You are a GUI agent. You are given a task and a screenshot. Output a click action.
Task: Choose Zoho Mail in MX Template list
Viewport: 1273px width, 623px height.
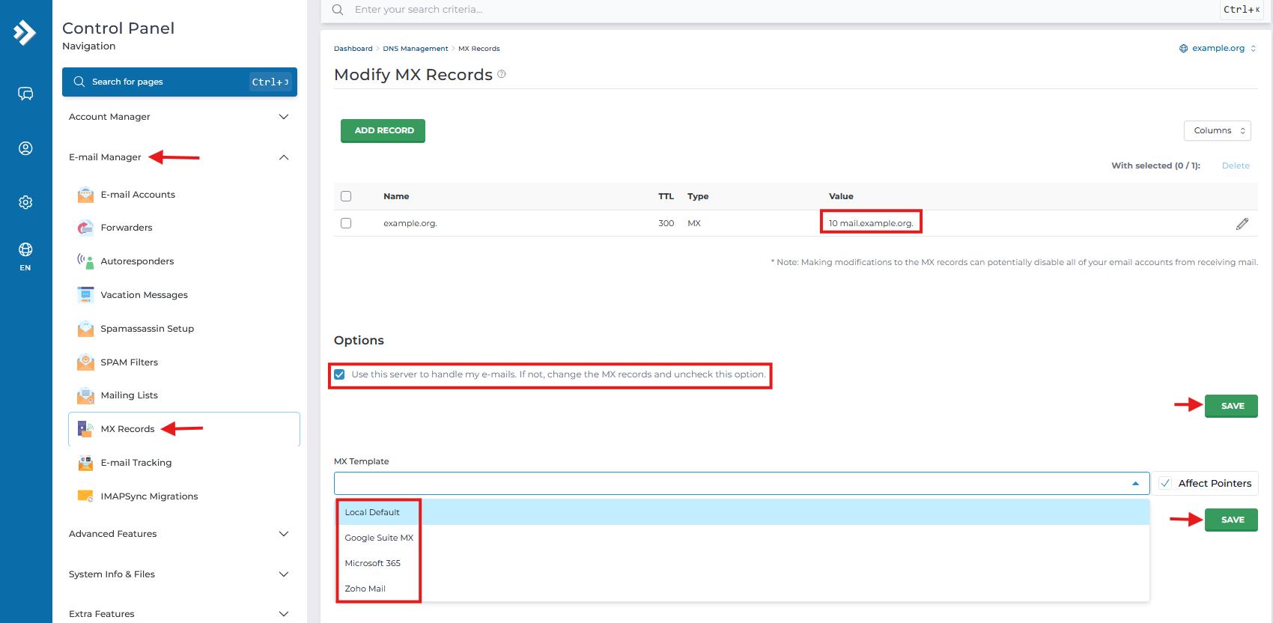coord(365,589)
